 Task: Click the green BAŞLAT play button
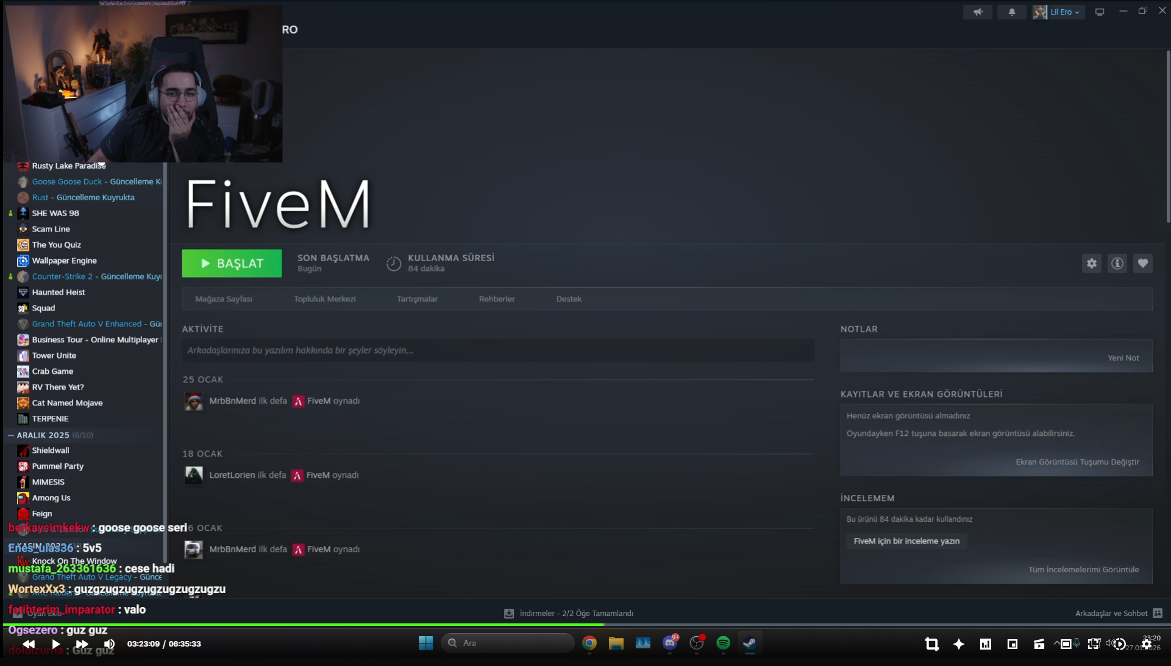click(232, 263)
